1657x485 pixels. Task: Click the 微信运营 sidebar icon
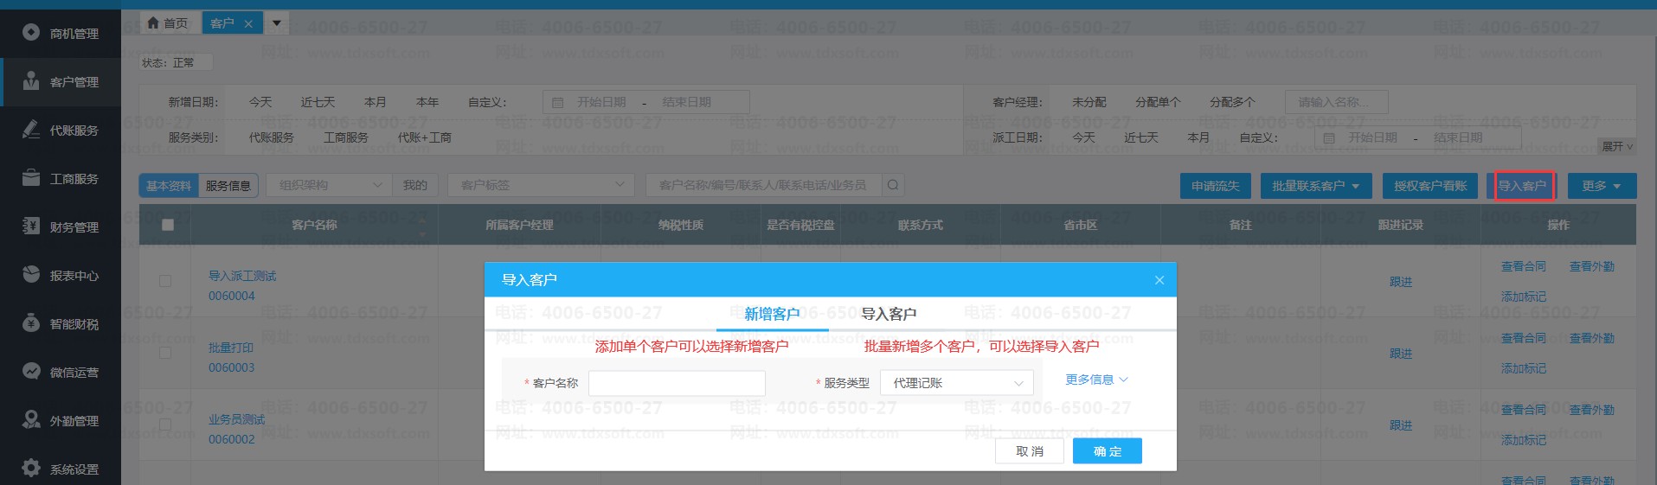[31, 372]
